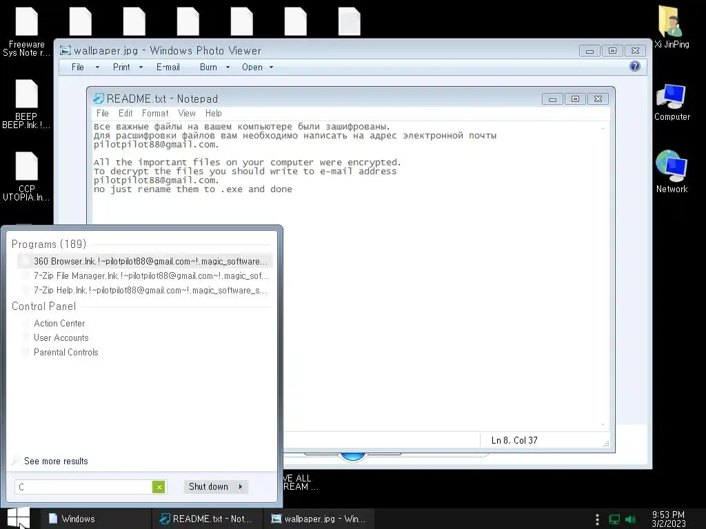
Task: Expand the Shut down options arrow
Action: coord(241,487)
